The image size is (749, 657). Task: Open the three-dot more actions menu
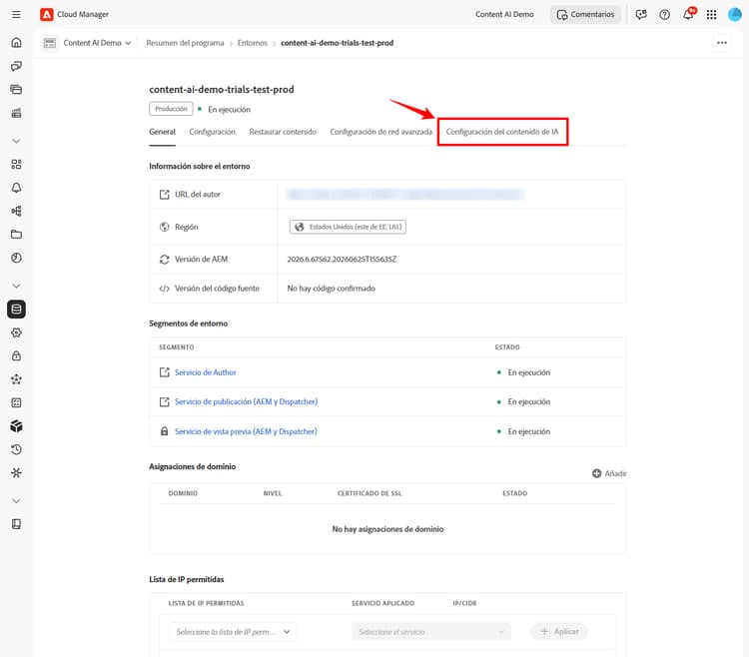point(722,43)
